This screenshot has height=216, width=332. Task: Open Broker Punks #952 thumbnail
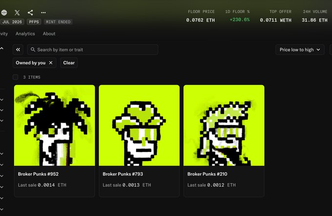pos(54,125)
